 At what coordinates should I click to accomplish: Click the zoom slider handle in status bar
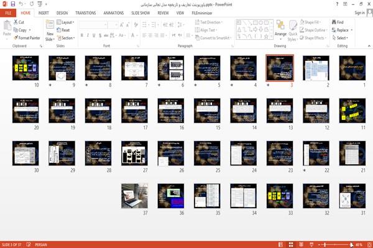click(325, 244)
